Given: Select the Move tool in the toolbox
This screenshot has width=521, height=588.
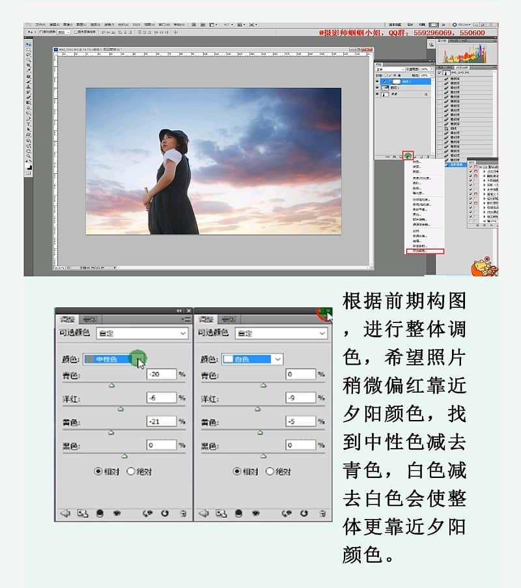Looking at the screenshot, I should click(x=29, y=44).
